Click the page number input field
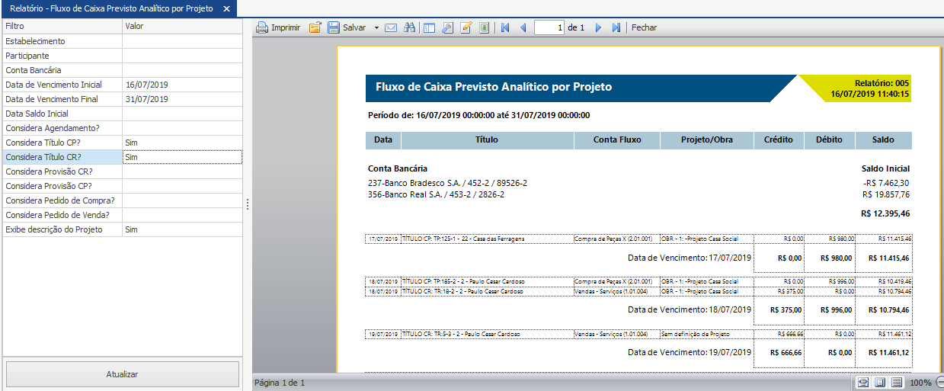The image size is (944, 391). click(x=549, y=27)
